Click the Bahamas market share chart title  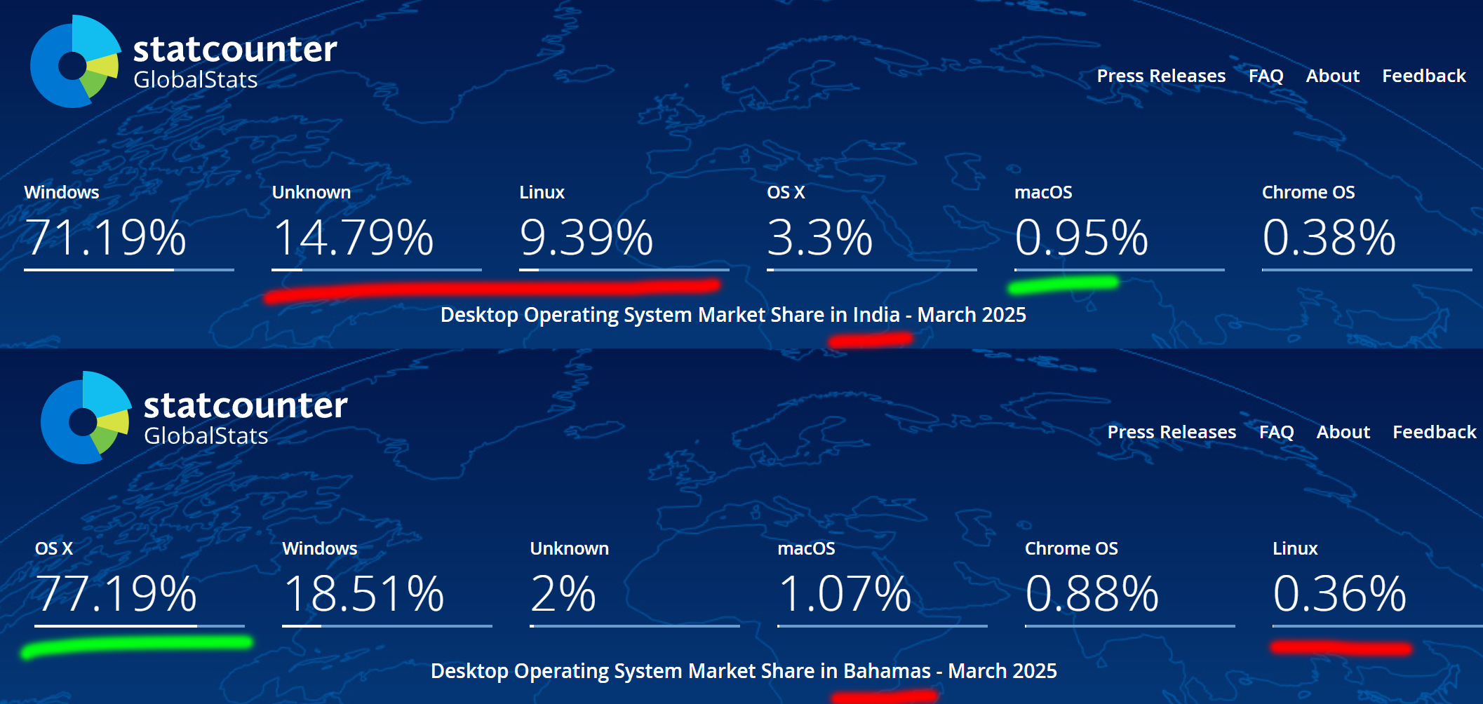(744, 671)
